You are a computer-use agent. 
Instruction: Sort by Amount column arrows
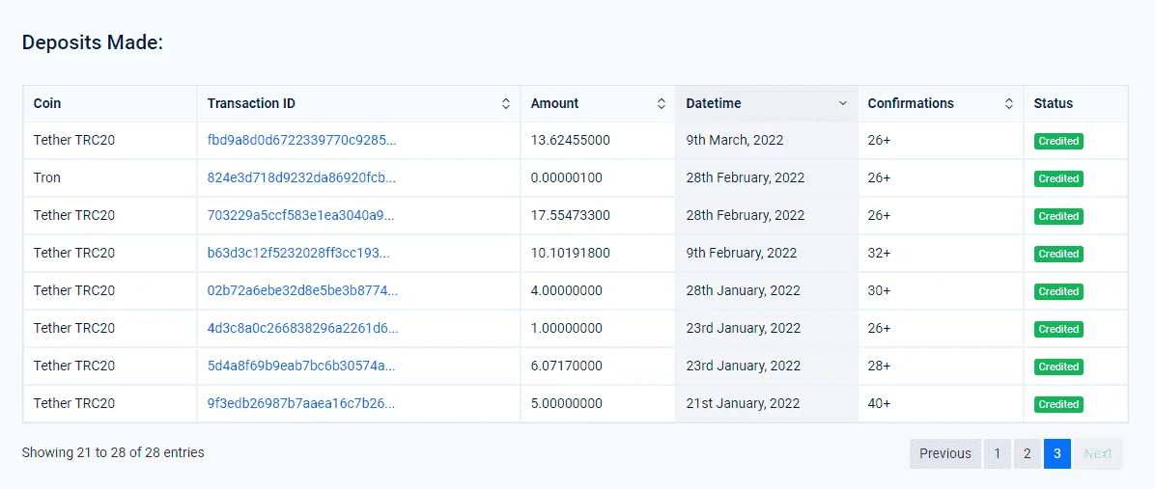point(662,103)
